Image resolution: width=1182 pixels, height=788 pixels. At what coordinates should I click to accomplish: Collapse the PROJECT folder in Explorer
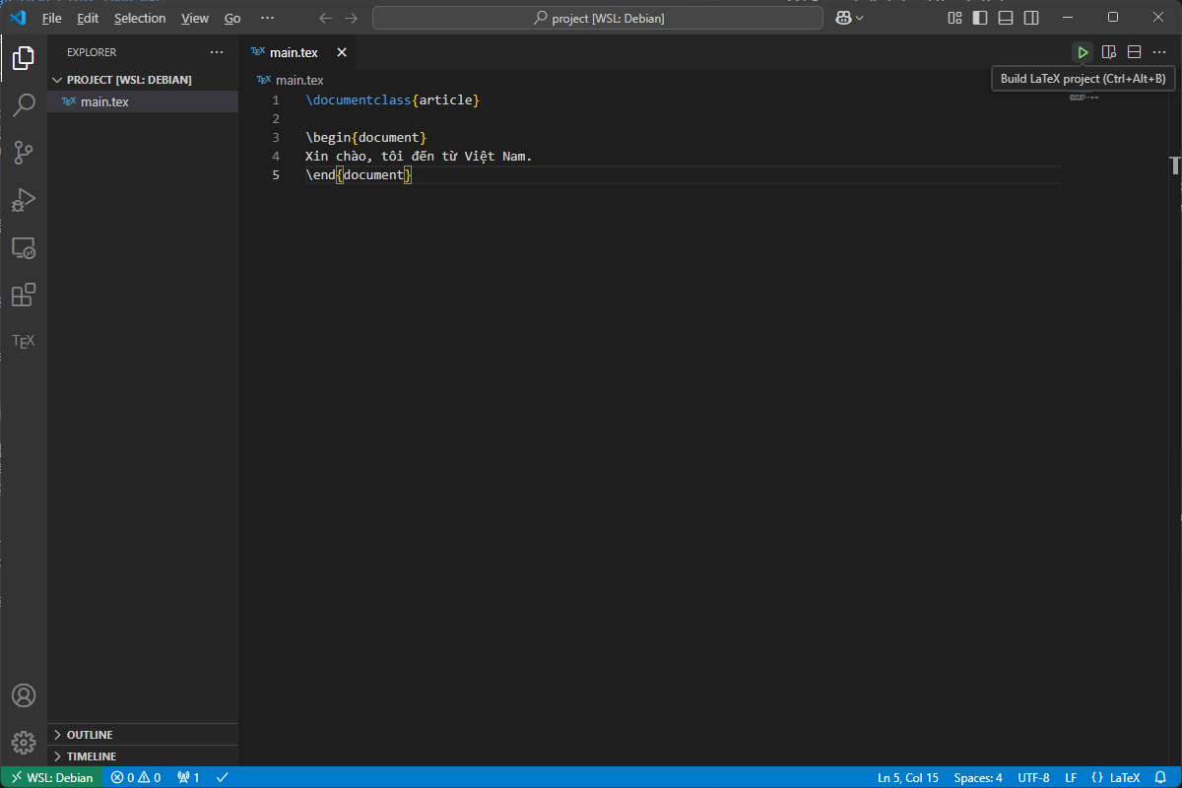[x=59, y=79]
